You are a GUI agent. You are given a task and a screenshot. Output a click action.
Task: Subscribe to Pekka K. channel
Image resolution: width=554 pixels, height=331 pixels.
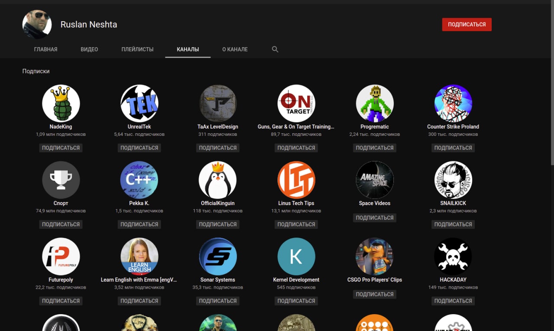click(139, 224)
